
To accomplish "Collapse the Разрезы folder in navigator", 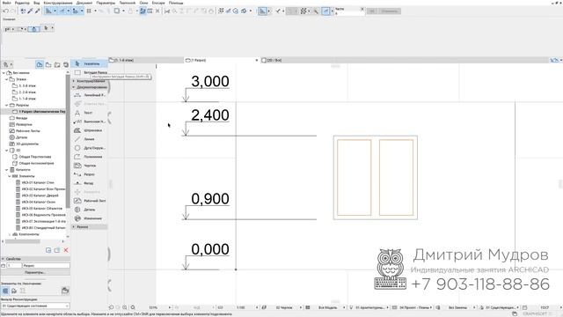I will point(6,105).
